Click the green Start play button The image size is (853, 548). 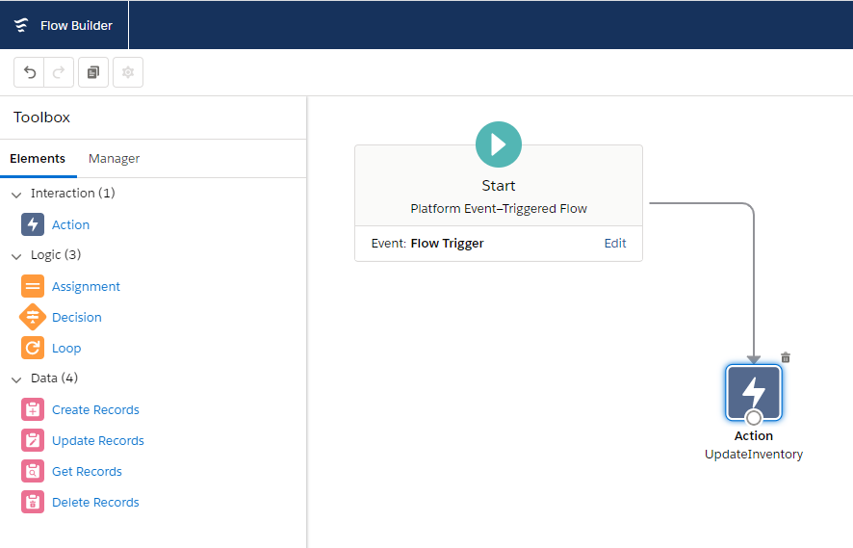[499, 144]
